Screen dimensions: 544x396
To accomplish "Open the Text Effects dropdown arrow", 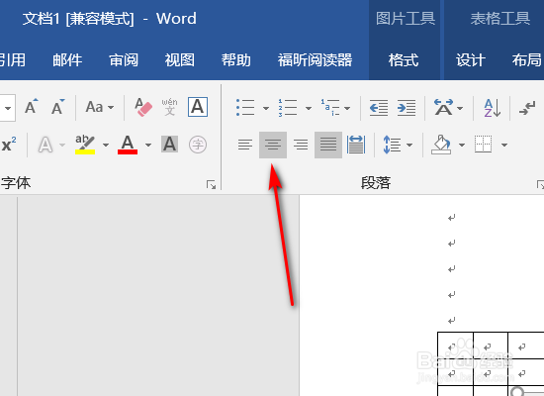I will click(62, 145).
